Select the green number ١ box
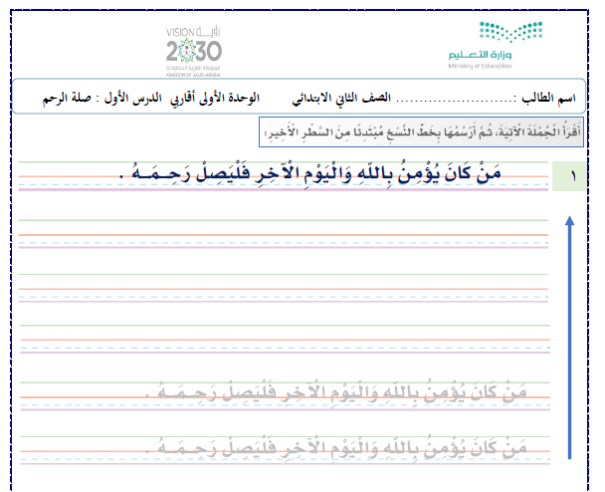The width and height of the screenshot is (605, 492). pos(571,175)
